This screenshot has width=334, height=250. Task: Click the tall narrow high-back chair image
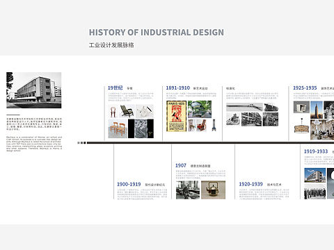214,125
